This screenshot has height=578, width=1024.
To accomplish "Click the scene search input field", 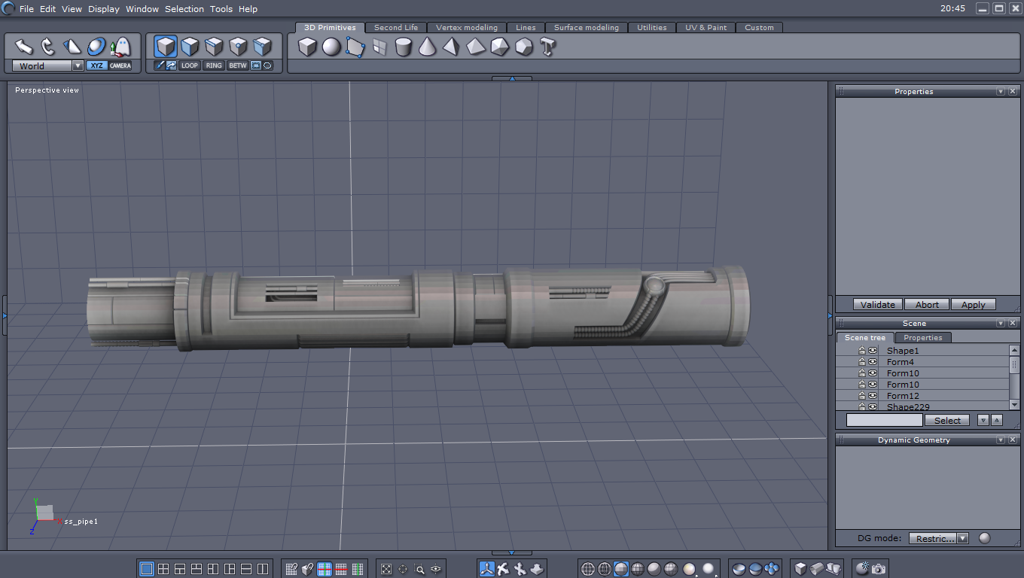I will 884,420.
